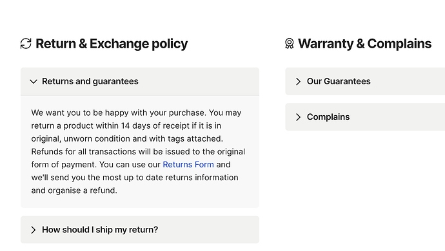Collapse the Returns and guarantees section
The height and width of the screenshot is (251, 445).
coord(140,81)
